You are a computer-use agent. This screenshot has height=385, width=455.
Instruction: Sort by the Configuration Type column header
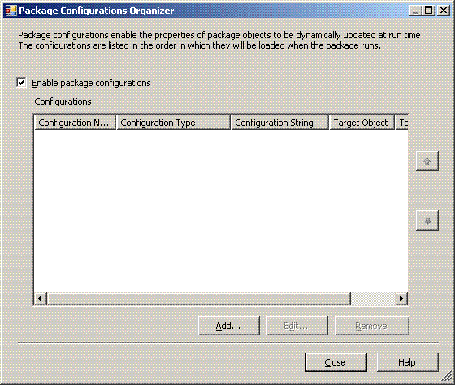173,123
